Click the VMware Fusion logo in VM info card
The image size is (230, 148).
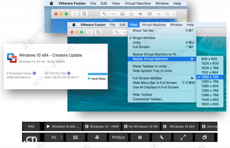click(x=12, y=58)
